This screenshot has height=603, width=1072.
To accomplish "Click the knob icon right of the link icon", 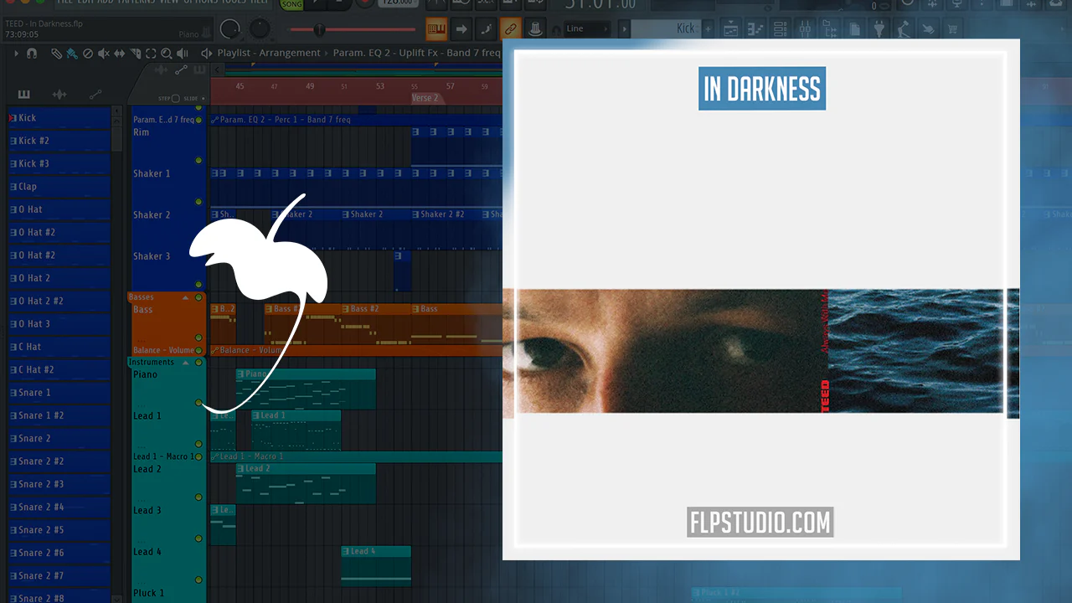I will (534, 29).
